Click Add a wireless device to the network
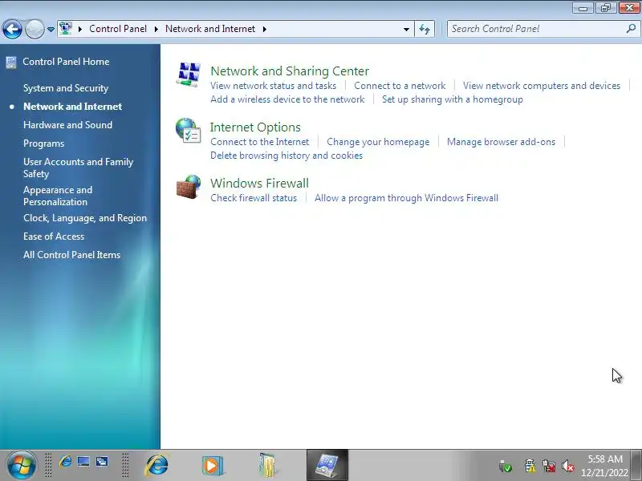The image size is (642, 481). 287,99
